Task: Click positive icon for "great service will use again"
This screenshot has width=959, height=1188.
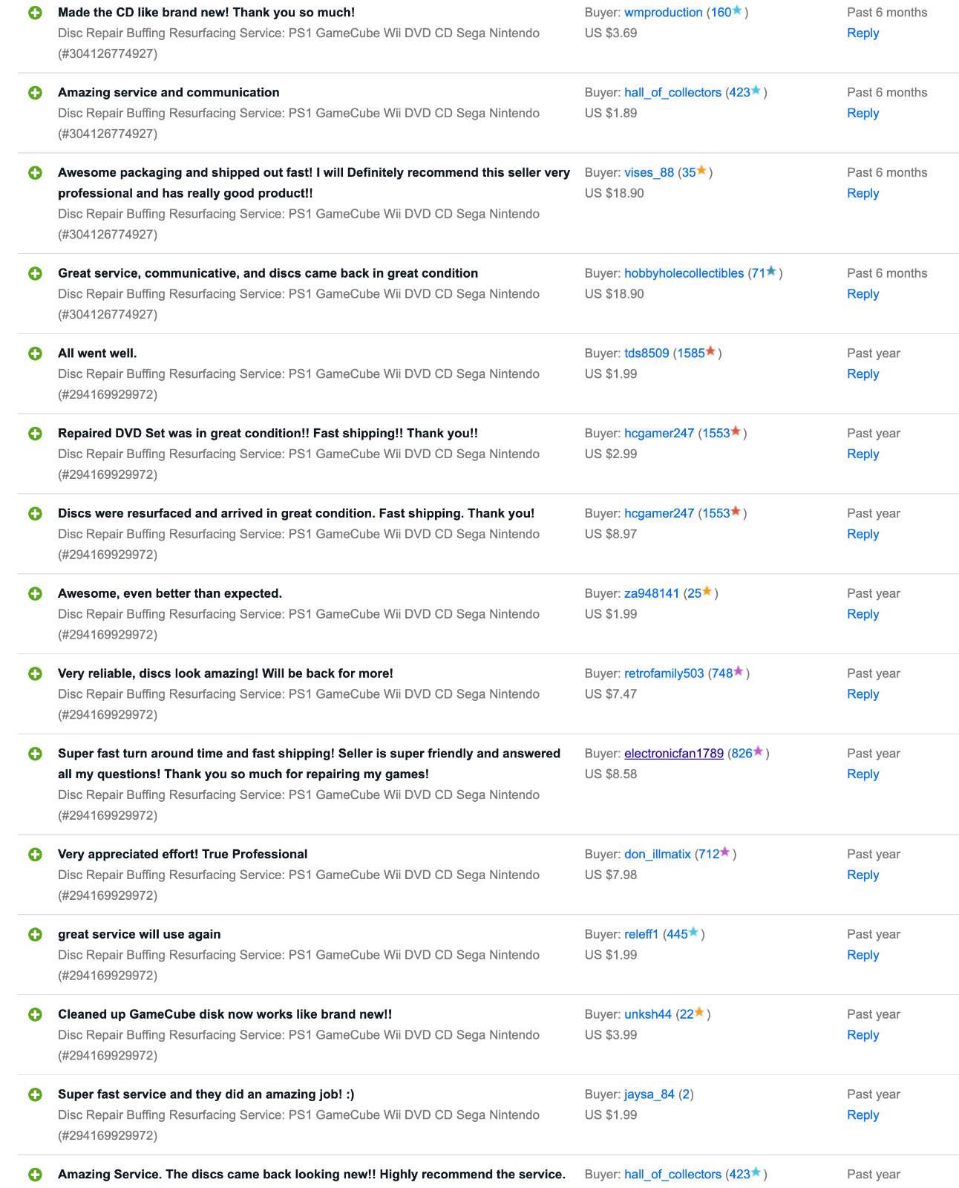Action: [35, 934]
